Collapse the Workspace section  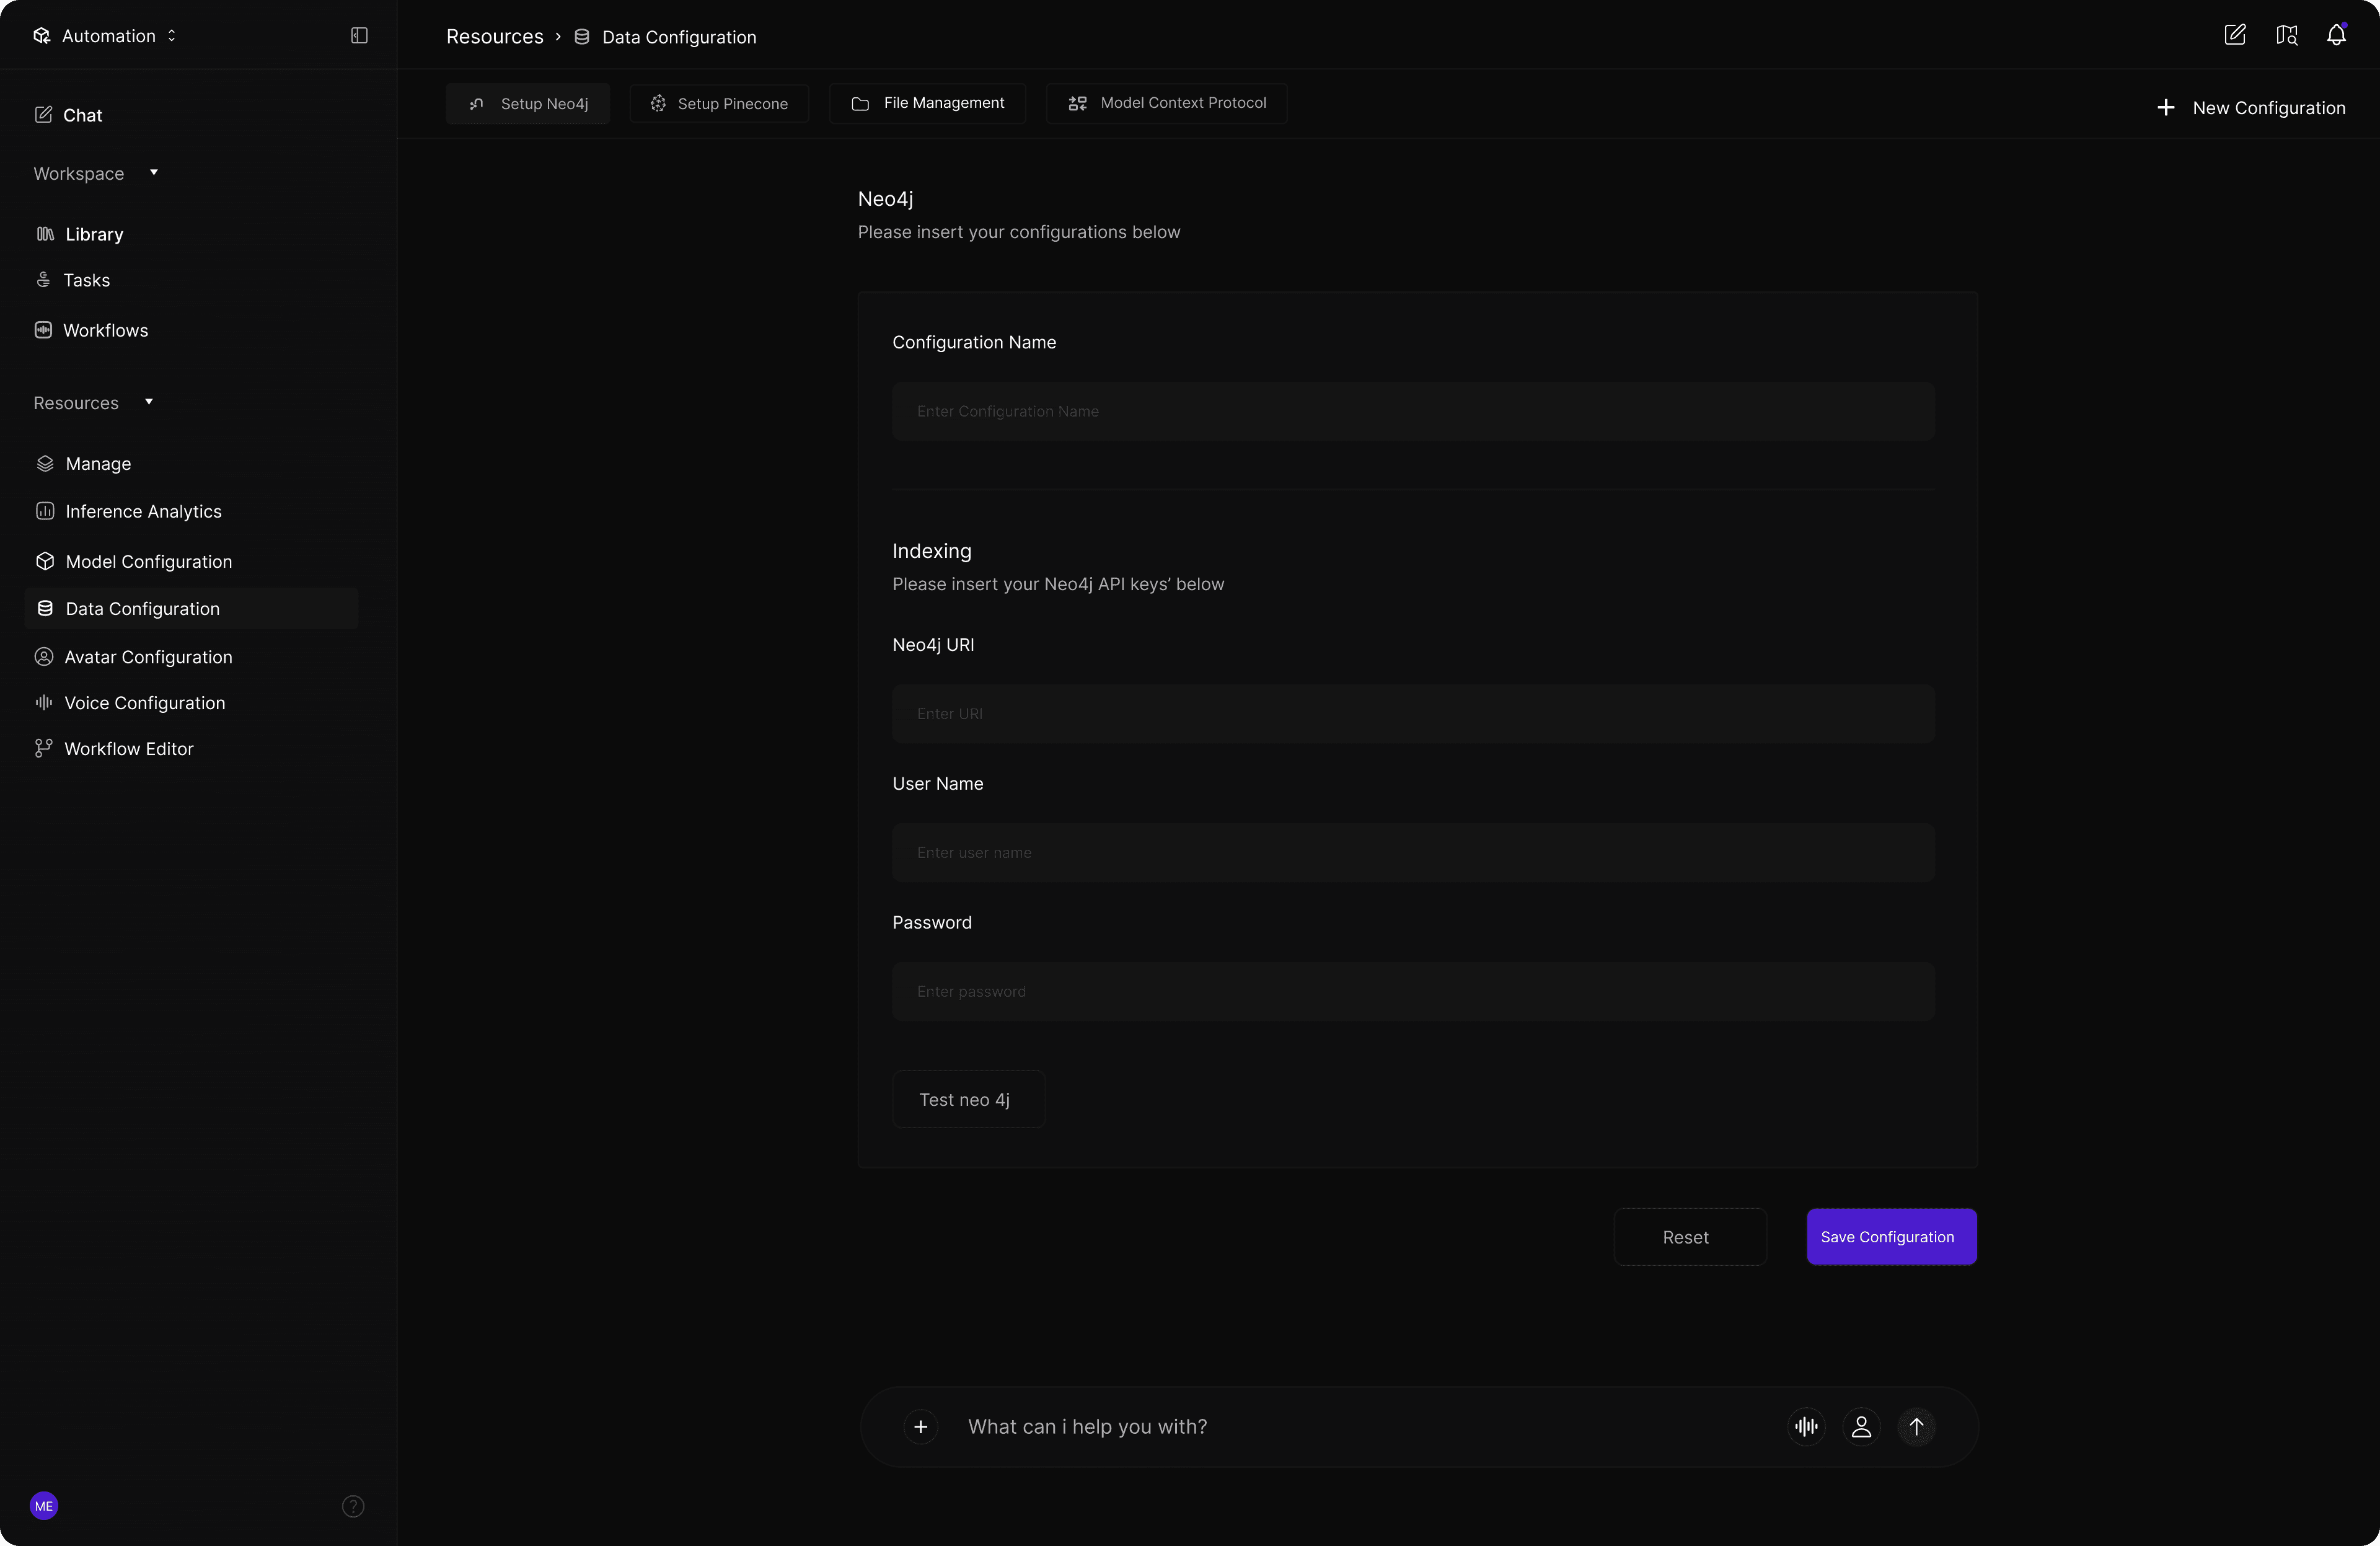click(x=154, y=173)
